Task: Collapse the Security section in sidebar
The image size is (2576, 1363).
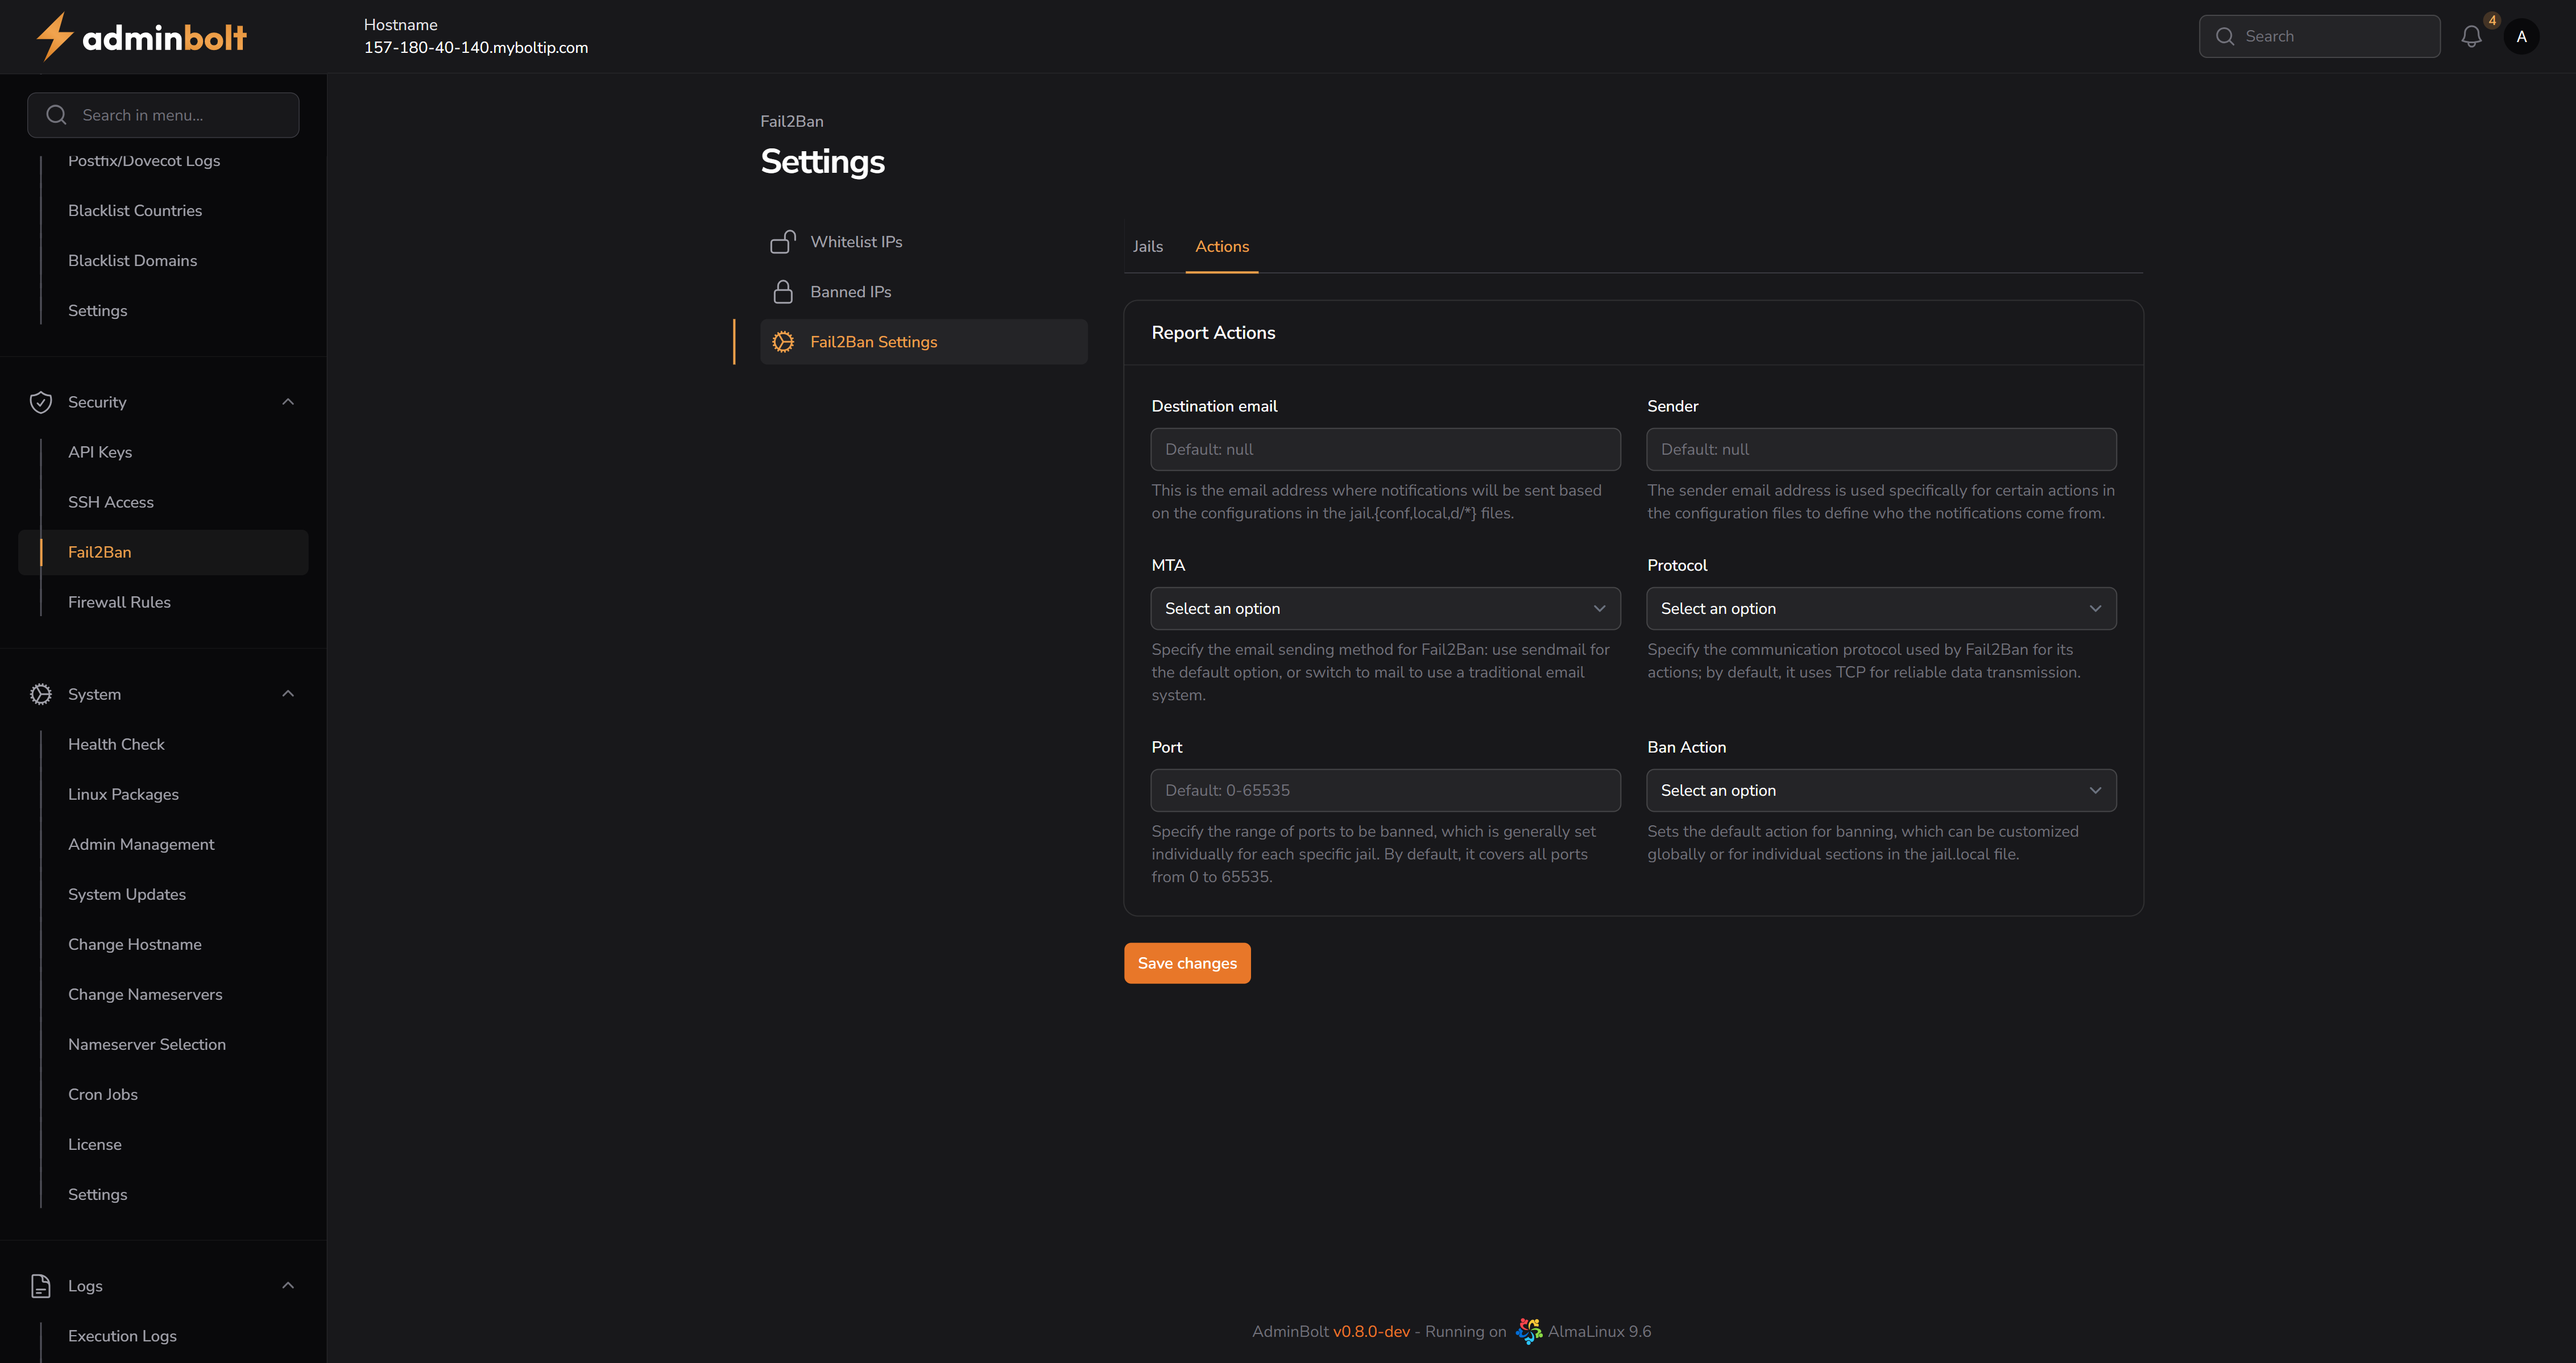Action: pyautogui.click(x=288, y=402)
